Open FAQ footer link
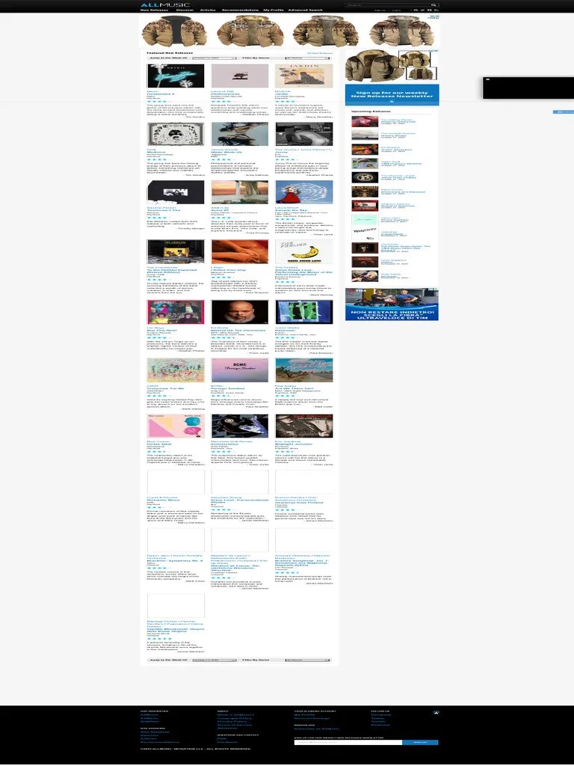 221,738
